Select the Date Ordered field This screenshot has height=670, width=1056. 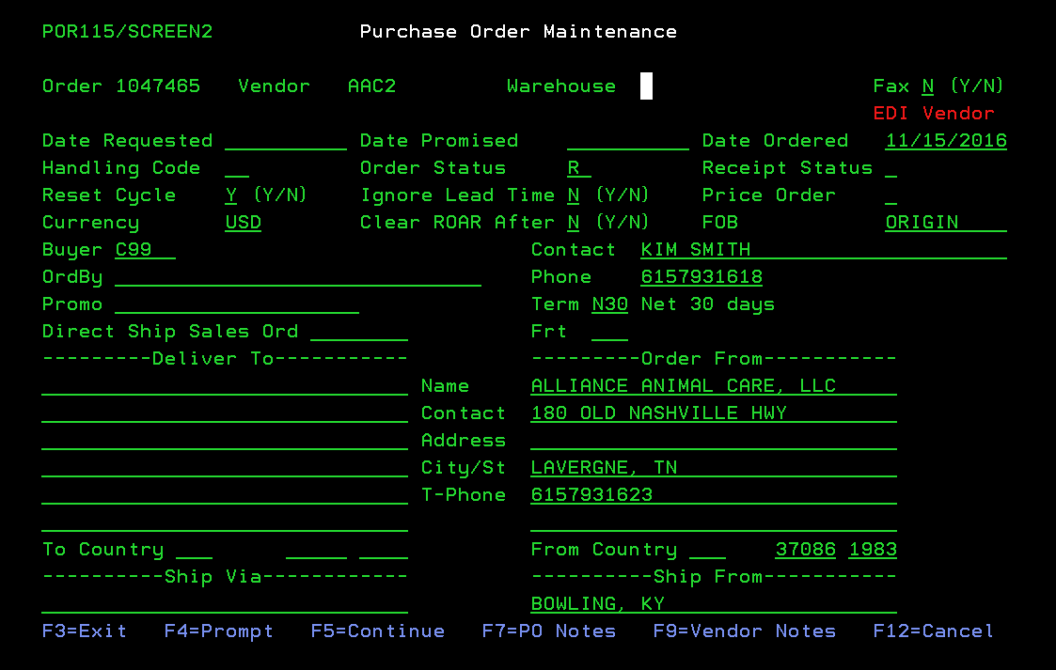(945, 141)
